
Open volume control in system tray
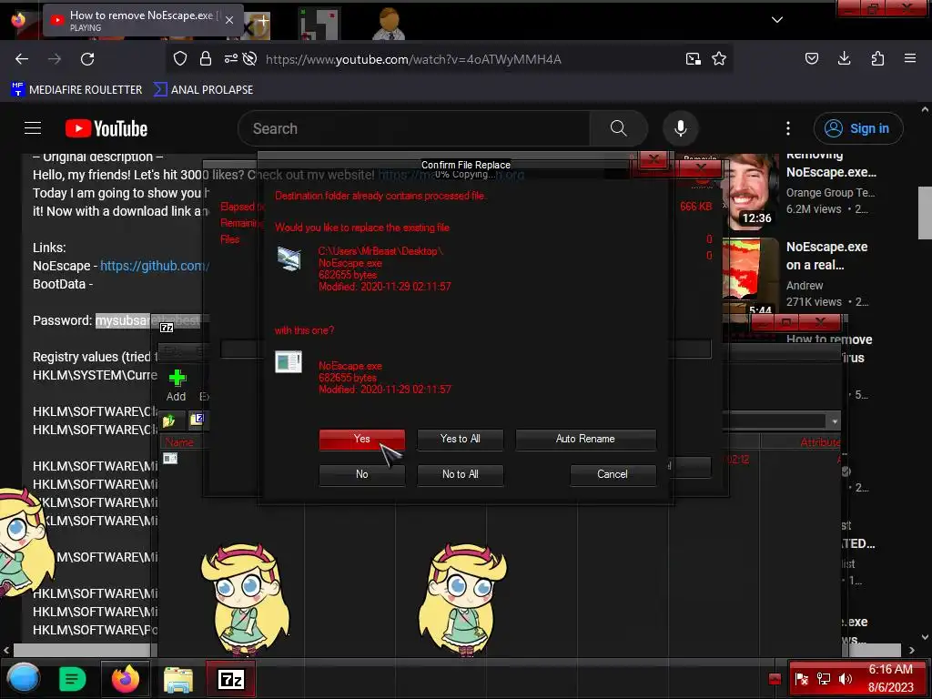point(846,679)
